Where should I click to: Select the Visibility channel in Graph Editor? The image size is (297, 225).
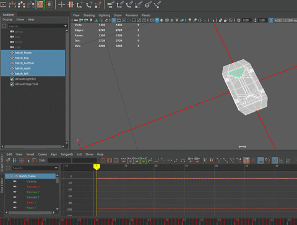click(x=32, y=182)
